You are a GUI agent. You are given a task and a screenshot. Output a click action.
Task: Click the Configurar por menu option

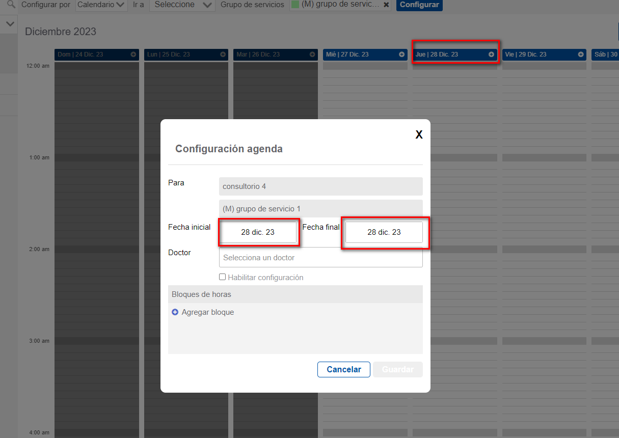(45, 5)
